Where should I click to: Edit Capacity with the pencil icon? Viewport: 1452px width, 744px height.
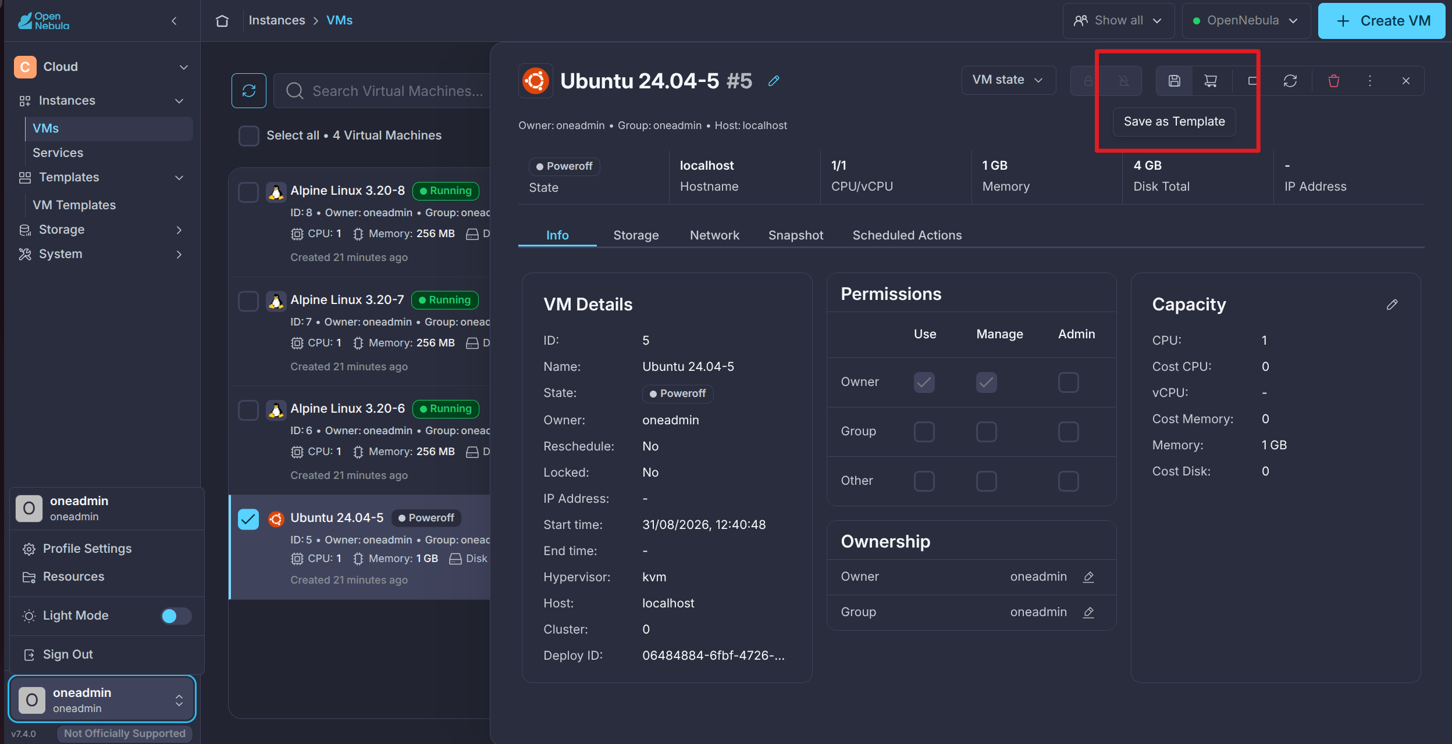[x=1392, y=305]
